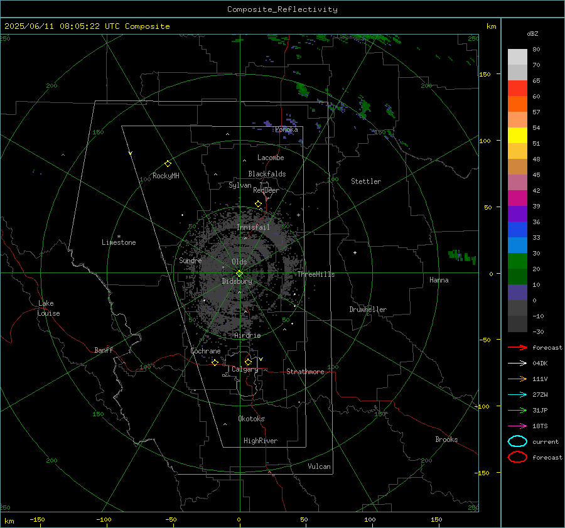Click the Drumheller town label

tap(368, 310)
